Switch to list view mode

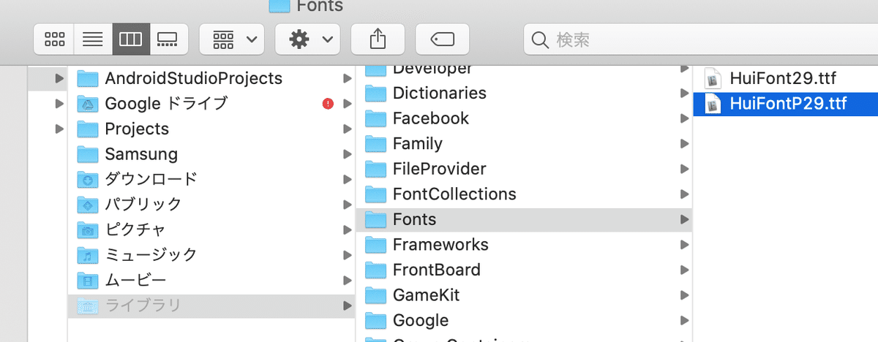pyautogui.click(x=93, y=39)
